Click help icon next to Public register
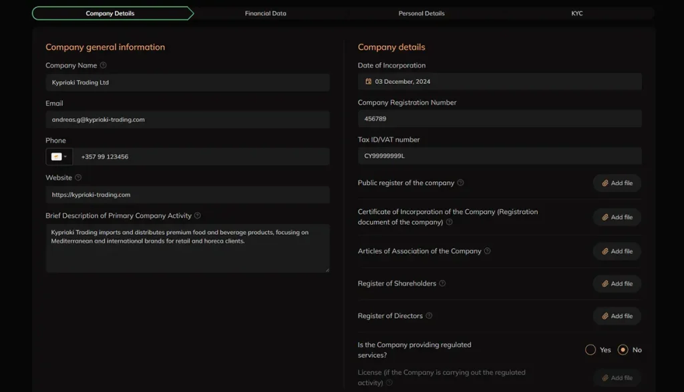Viewport: 684px width, 392px height. tap(460, 183)
